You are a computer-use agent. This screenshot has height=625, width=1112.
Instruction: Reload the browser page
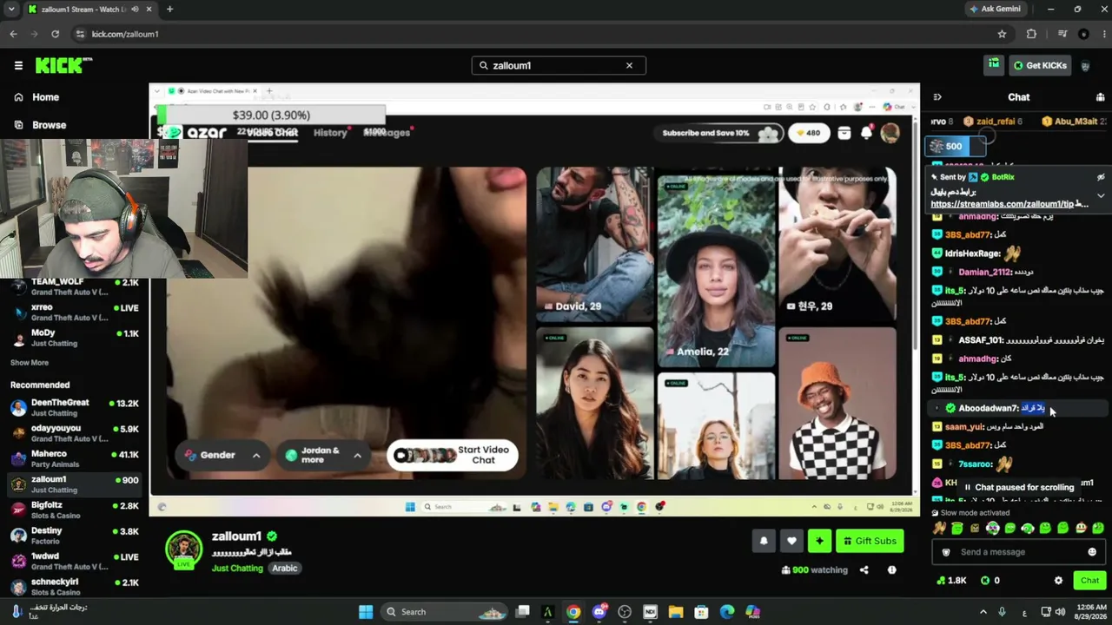click(x=55, y=34)
